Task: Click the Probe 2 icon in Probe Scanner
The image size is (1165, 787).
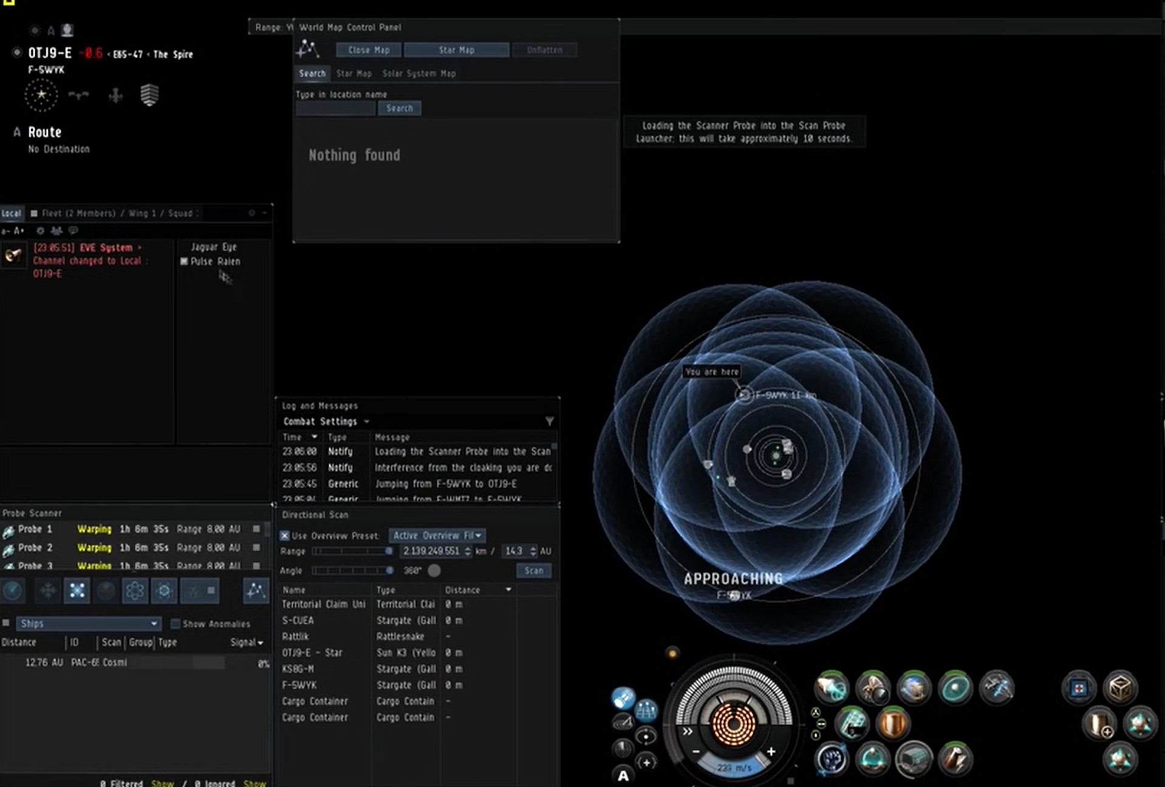Action: (9, 549)
